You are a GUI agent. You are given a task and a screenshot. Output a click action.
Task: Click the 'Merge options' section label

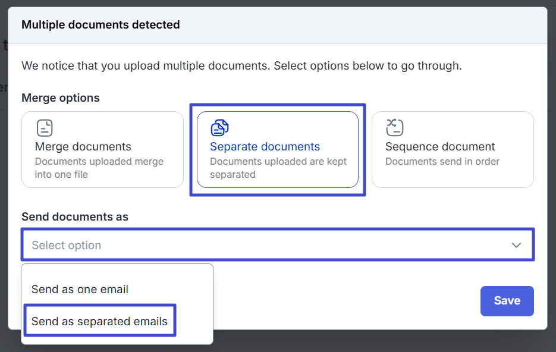tap(61, 98)
